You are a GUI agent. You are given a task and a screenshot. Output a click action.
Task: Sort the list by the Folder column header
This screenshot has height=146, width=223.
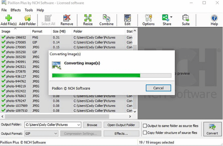click(98, 31)
